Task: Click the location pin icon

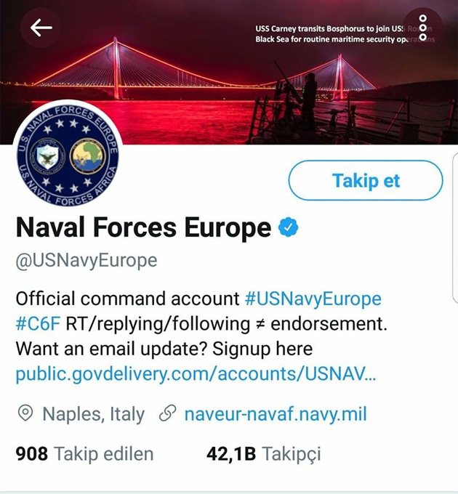Action: [25, 413]
